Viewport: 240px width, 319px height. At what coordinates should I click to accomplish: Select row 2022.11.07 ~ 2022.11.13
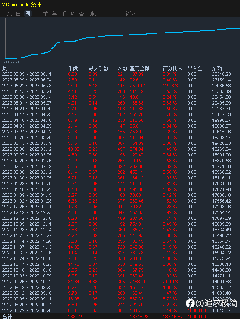[120, 247]
